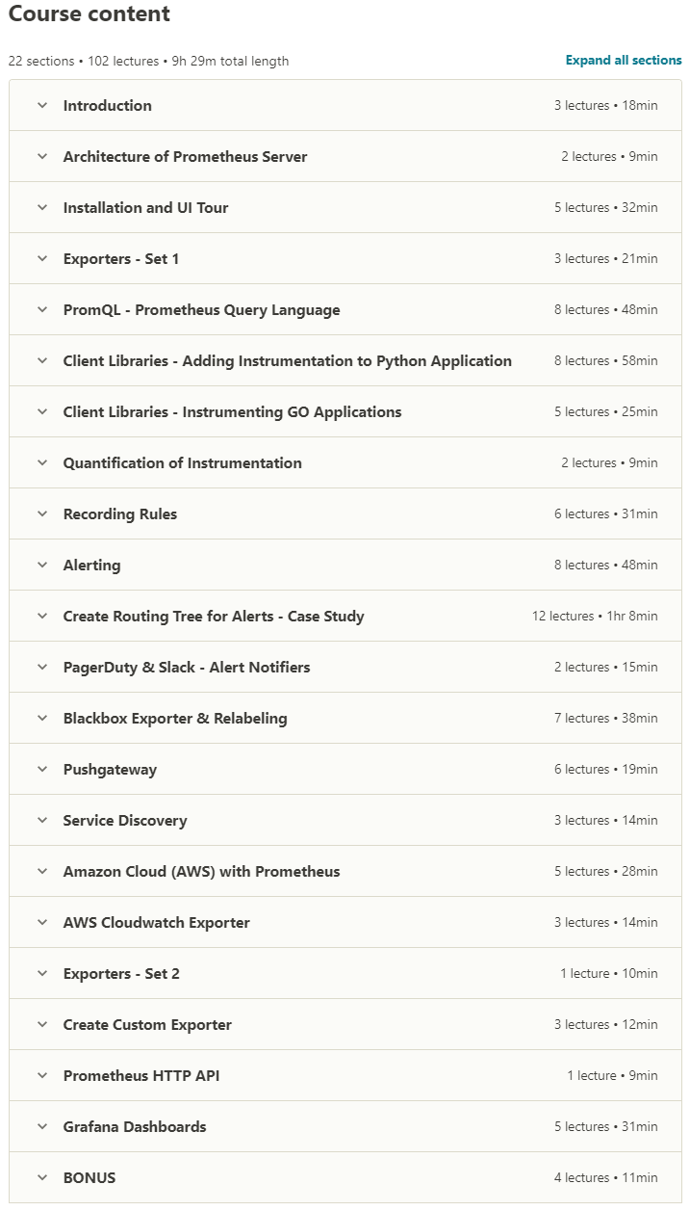
Task: Click Blackbox Exporter & Relabeling heading
Action: pyautogui.click(x=175, y=719)
